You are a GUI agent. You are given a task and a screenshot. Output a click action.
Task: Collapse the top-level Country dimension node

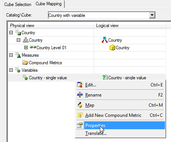(x=11, y=33)
